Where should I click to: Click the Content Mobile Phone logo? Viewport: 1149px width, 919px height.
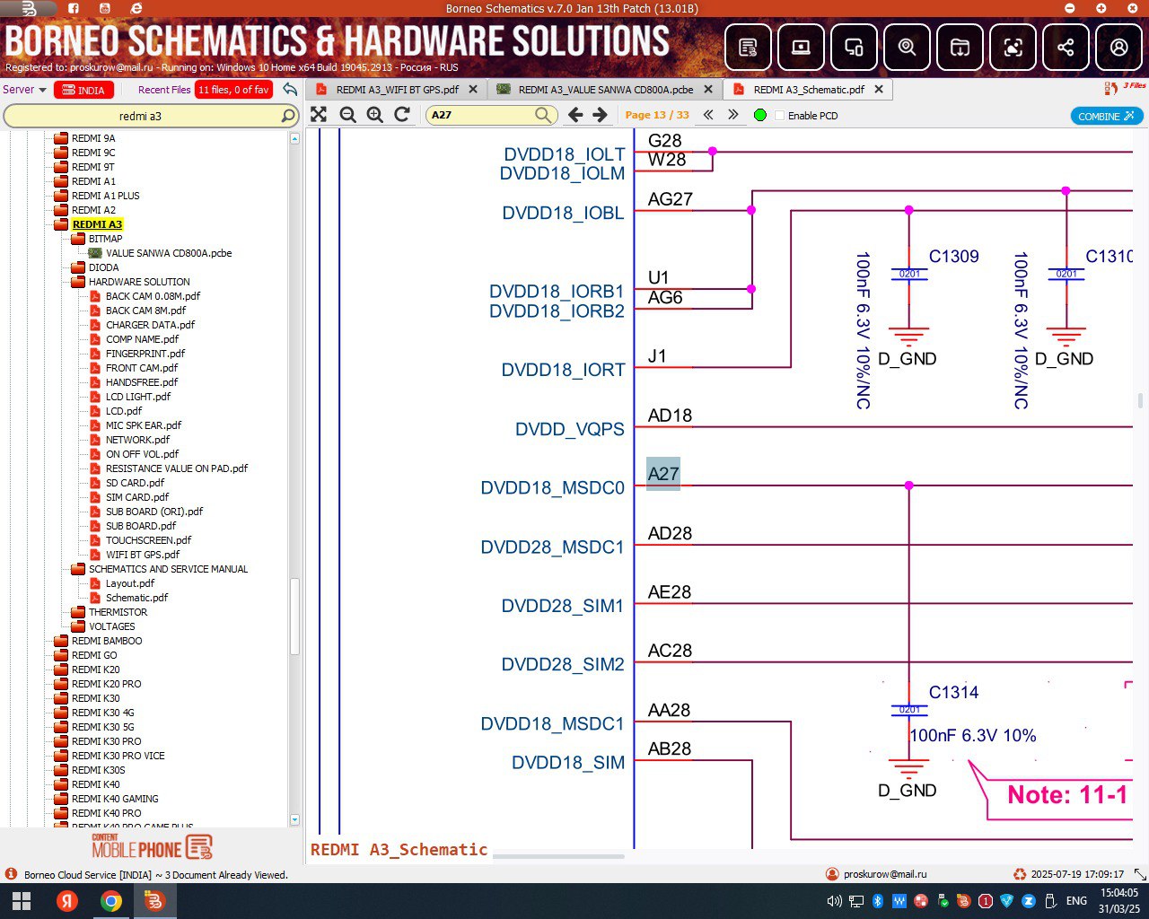click(152, 846)
